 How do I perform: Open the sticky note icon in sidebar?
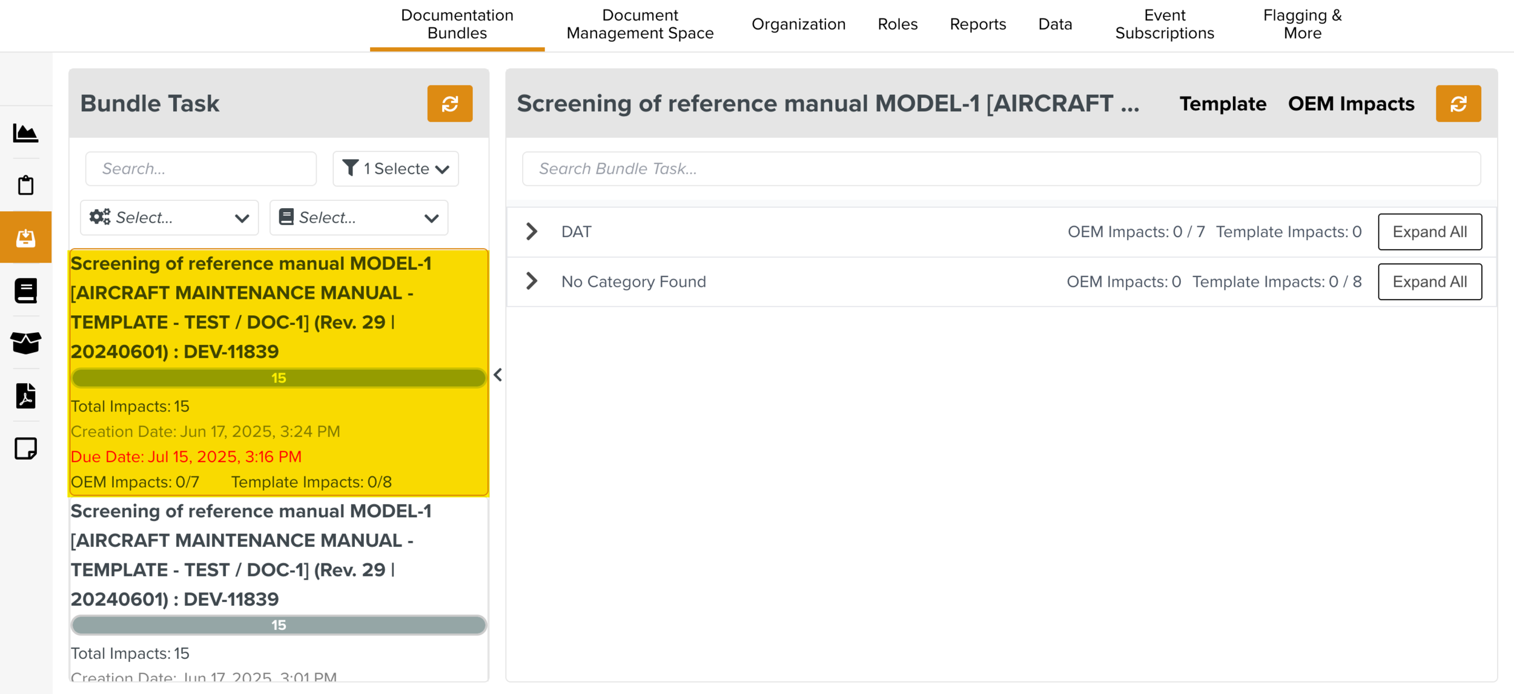[25, 448]
